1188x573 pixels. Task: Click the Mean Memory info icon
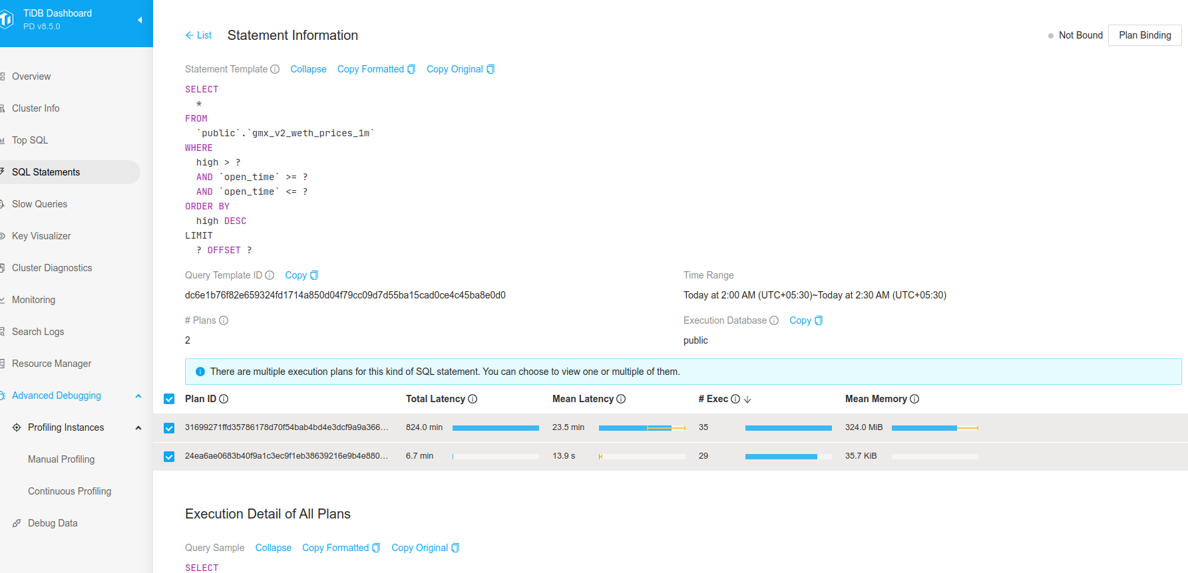point(914,399)
